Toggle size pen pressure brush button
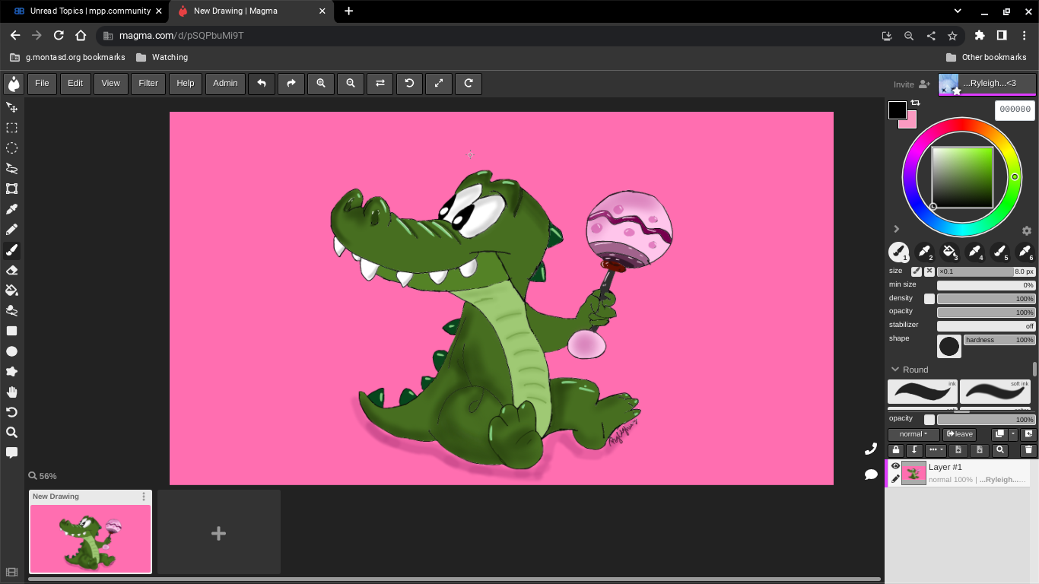The height and width of the screenshot is (584, 1039). pos(917,271)
